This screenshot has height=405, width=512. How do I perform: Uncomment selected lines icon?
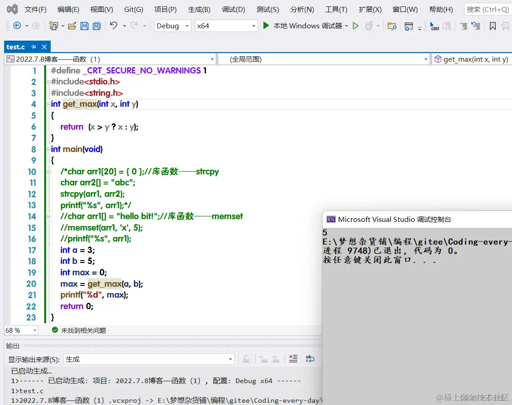[476, 26]
